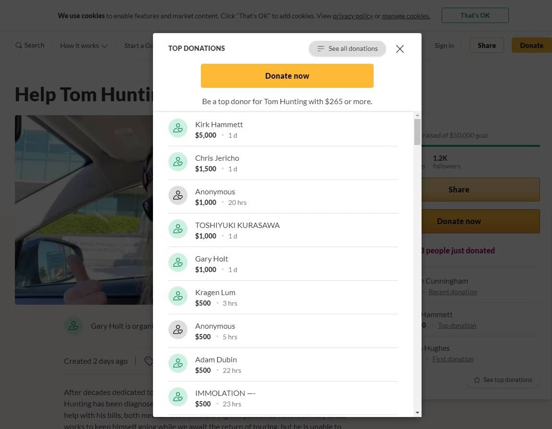Click the First donation link
The image size is (552, 429).
[453, 359]
